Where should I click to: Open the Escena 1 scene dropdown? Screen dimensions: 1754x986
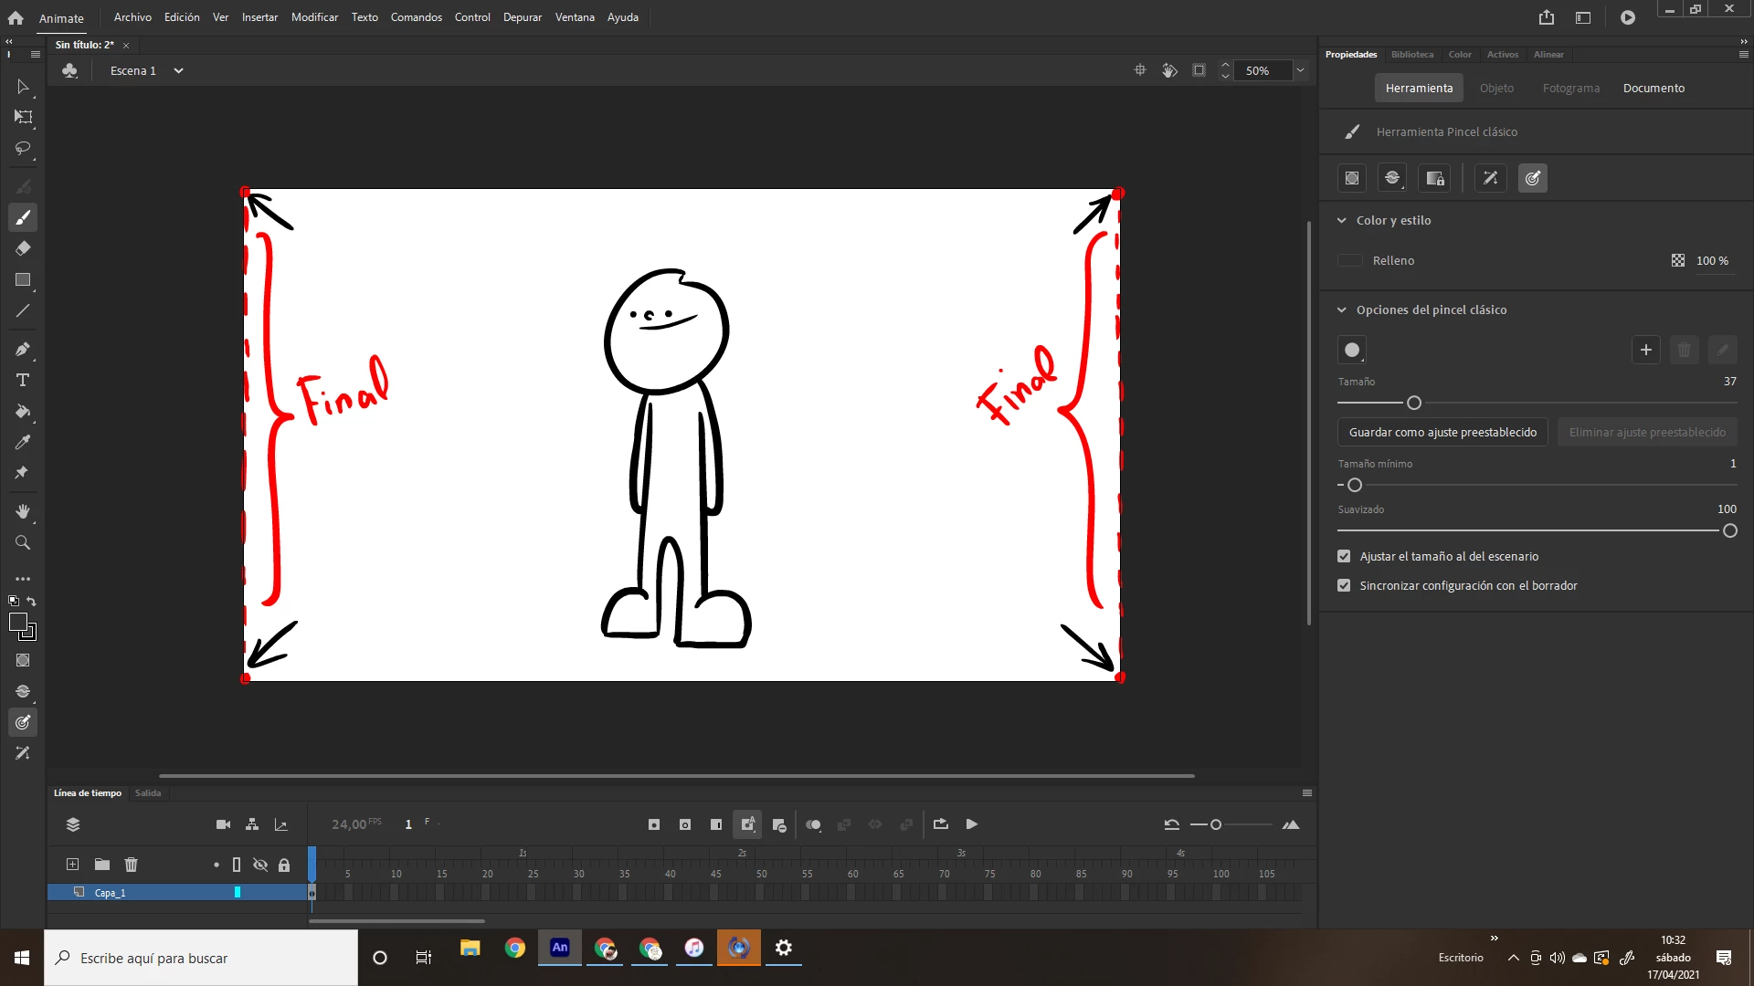(178, 70)
